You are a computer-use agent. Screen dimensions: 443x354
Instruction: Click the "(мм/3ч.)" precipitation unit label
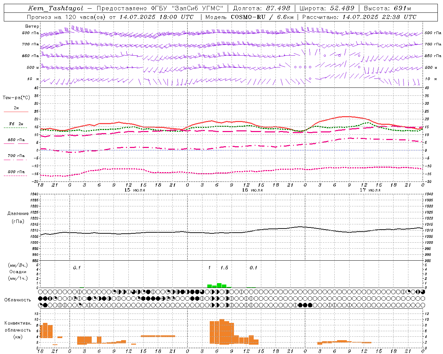(18, 265)
